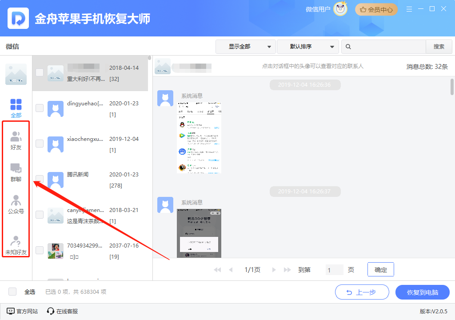Open the app hamburger menu icon
Image resolution: width=455 pixels, height=320 pixels.
(409, 9)
